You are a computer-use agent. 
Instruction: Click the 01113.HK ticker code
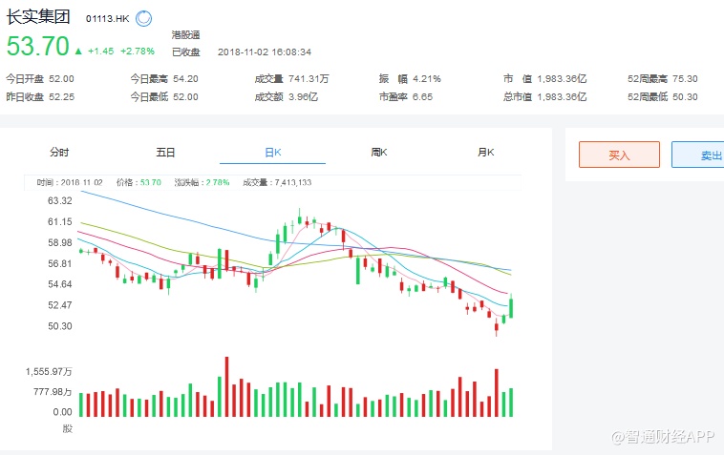tap(107, 18)
